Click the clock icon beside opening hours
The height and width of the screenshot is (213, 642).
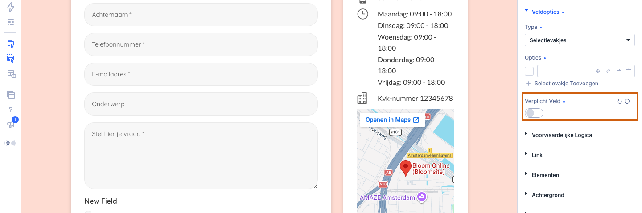point(363,14)
